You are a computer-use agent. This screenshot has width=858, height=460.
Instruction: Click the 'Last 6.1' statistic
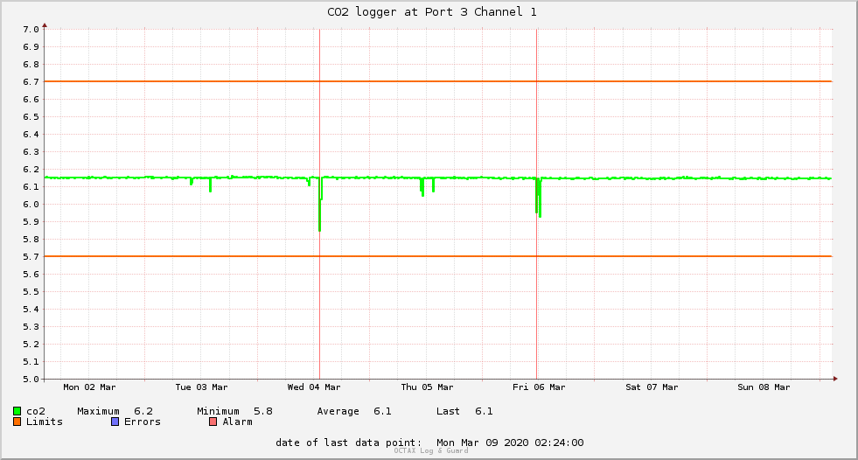464,411
